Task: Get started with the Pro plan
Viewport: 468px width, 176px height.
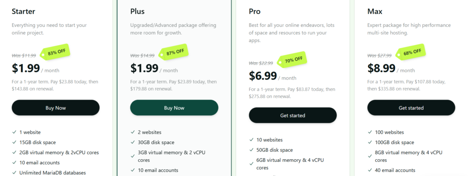Action: 292,116
